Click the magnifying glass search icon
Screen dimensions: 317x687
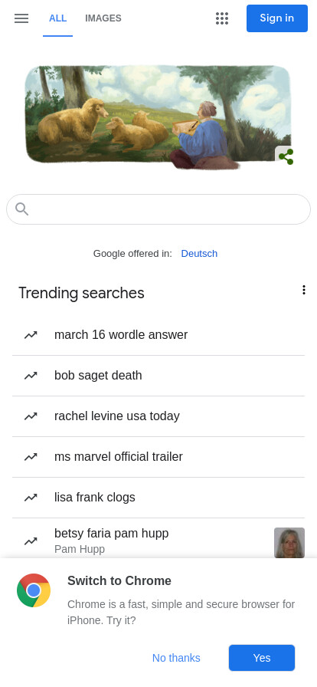point(22,209)
